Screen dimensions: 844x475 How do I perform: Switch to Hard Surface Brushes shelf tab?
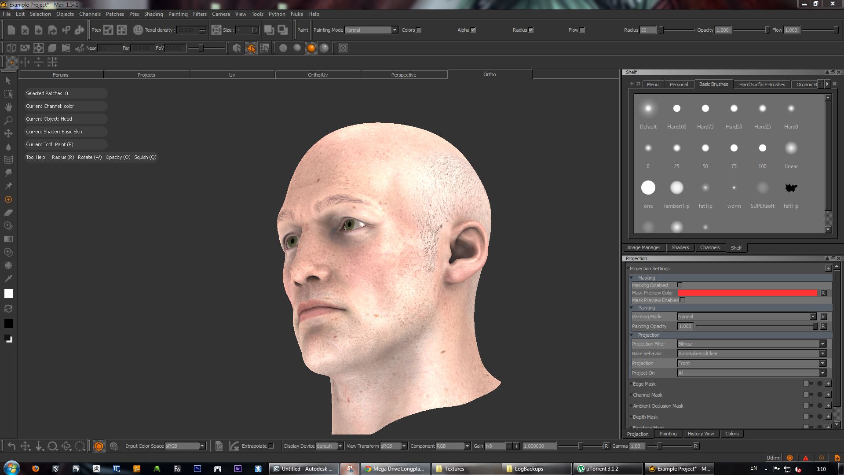point(762,85)
